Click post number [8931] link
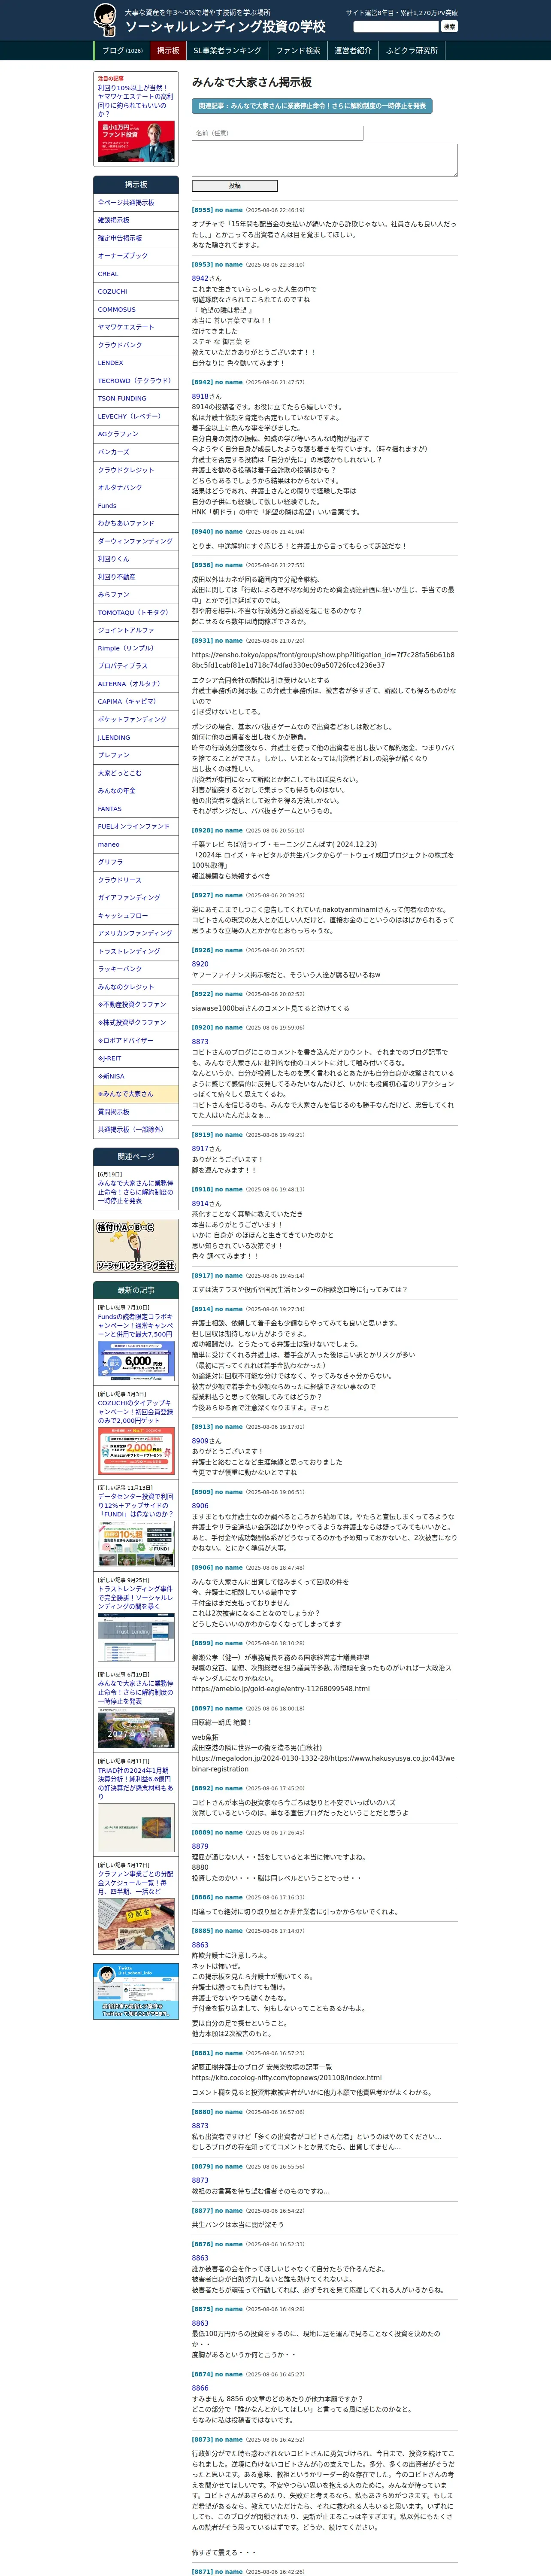This screenshot has width=551, height=2576. 202,641
